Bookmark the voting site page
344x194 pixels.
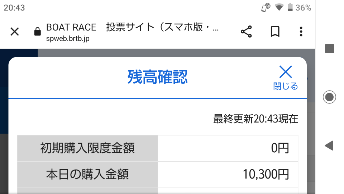click(275, 32)
